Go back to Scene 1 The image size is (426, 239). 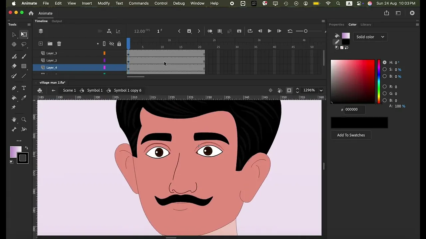[x=69, y=90]
